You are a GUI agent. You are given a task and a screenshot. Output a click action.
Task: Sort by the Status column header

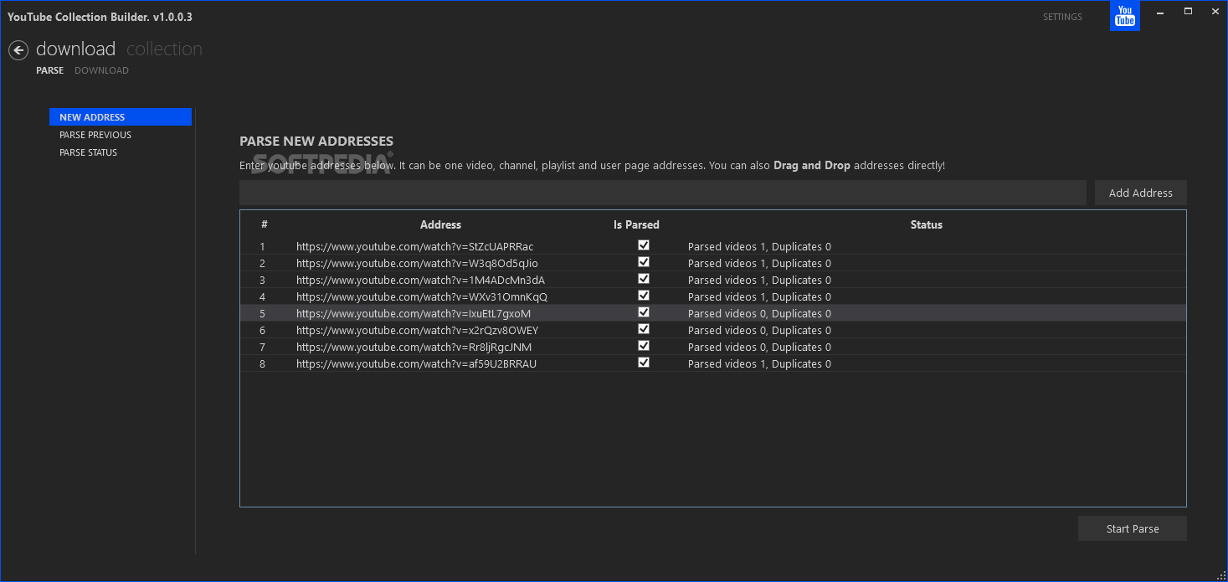(x=926, y=224)
